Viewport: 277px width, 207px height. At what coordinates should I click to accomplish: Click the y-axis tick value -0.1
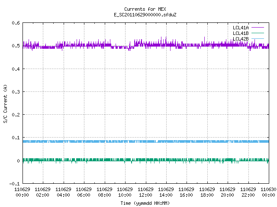pyautogui.click(x=14, y=184)
